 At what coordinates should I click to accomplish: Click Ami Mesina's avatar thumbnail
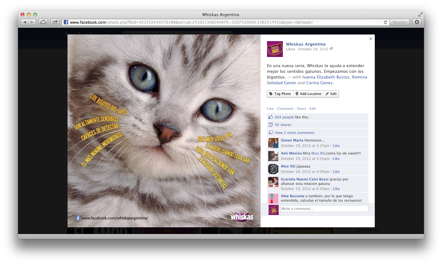coord(273,156)
